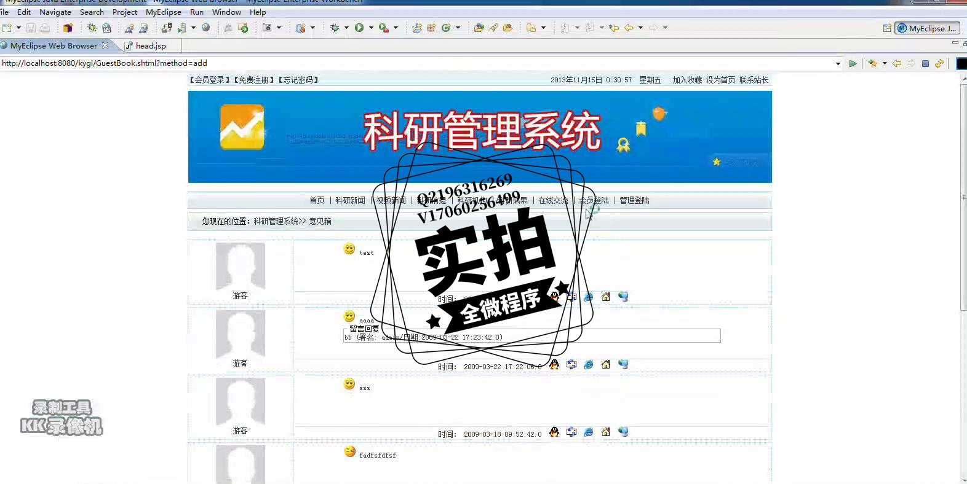Switch to the head.jsp editor tab

151,45
